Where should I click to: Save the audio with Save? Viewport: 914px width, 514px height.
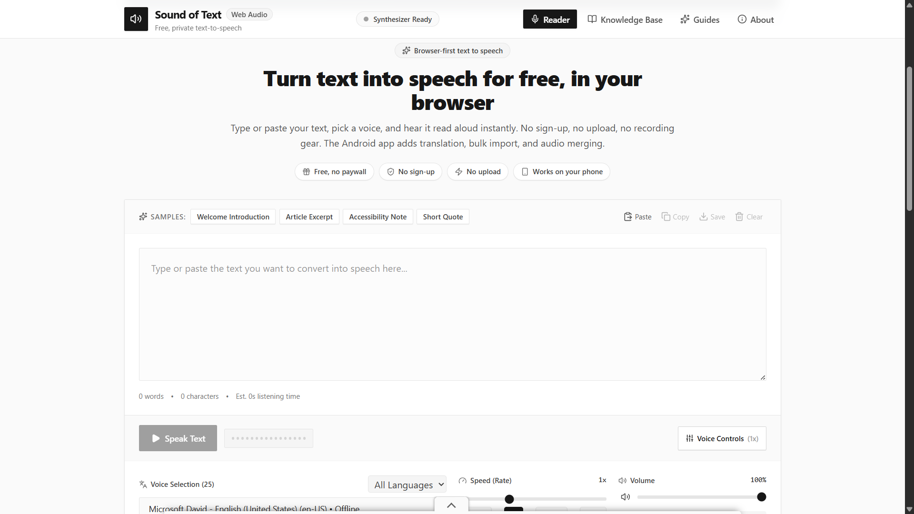pyautogui.click(x=712, y=217)
